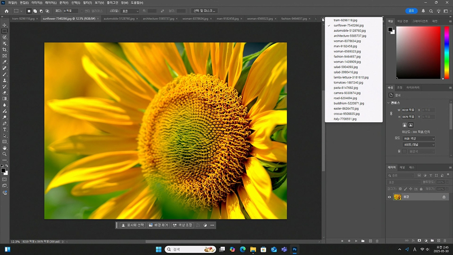Select the Zoom tool in the toolbar
Viewport: 453px width, 255px height.
coord(5,154)
